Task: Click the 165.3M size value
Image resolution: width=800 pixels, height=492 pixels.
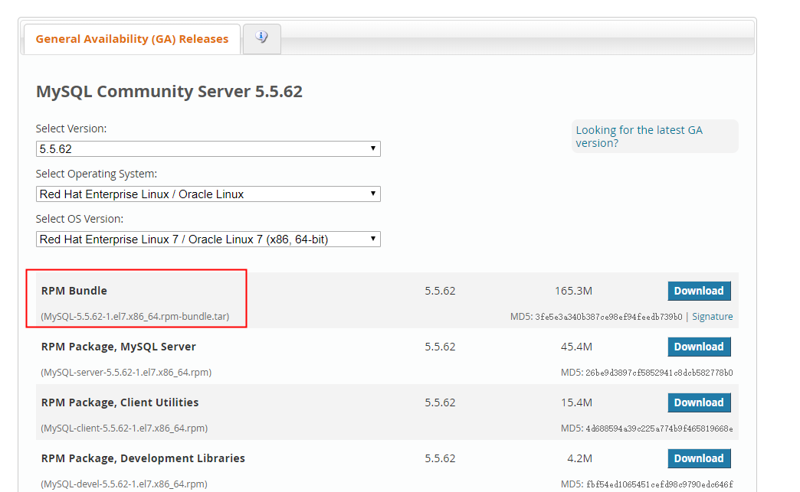Action: pos(573,291)
